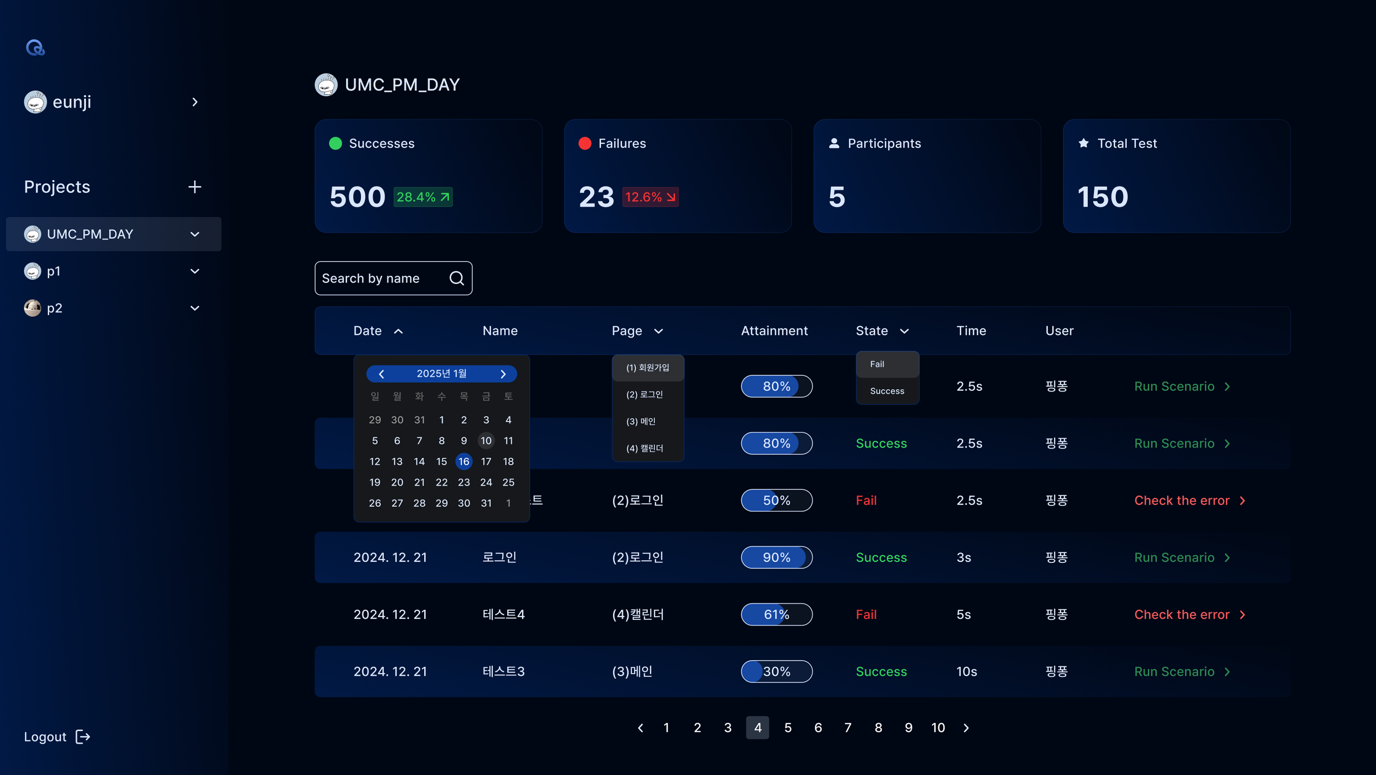Click the Participants person icon
1376x775 pixels.
(834, 142)
